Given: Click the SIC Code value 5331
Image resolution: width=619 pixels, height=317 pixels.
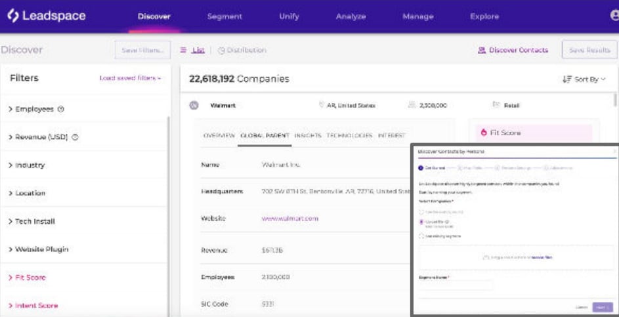Looking at the screenshot, I should tap(268, 304).
